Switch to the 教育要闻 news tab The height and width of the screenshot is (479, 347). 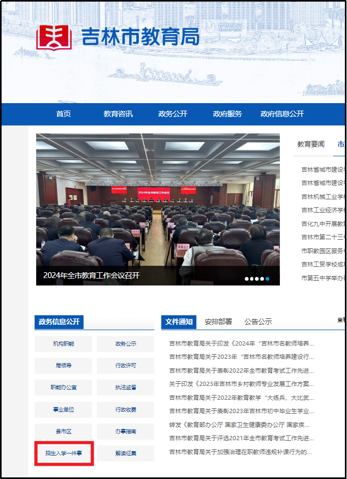pyautogui.click(x=311, y=144)
